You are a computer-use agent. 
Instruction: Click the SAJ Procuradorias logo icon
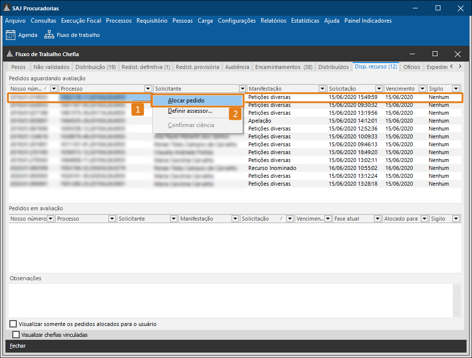[6, 8]
